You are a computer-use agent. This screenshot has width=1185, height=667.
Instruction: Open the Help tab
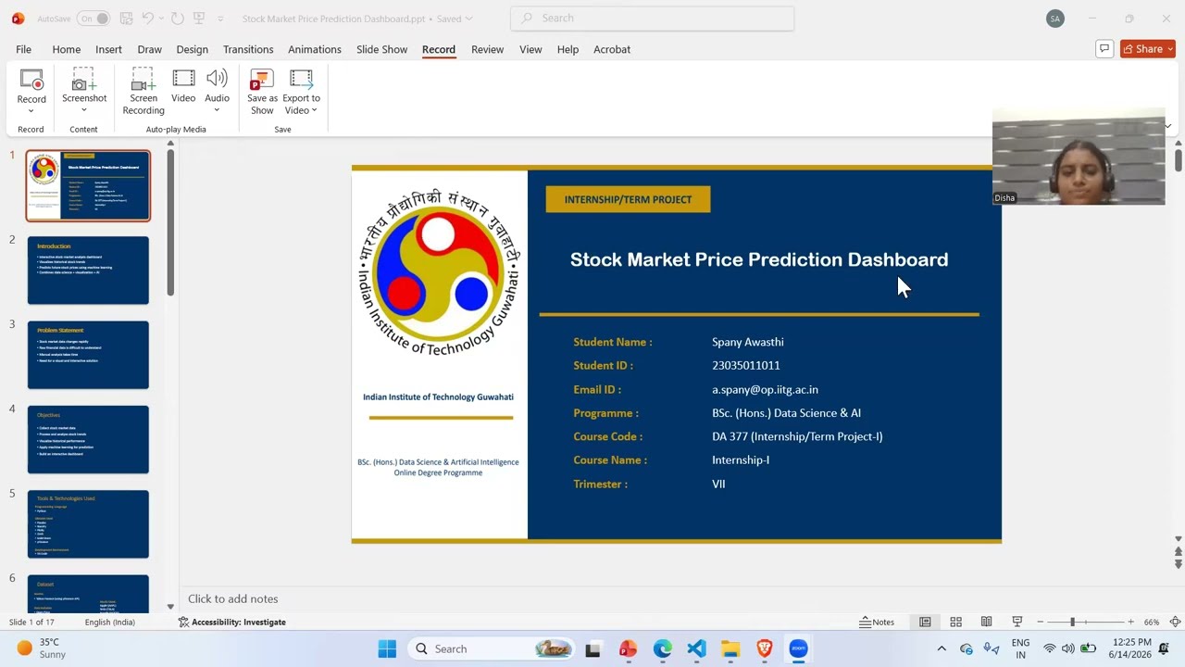click(568, 49)
